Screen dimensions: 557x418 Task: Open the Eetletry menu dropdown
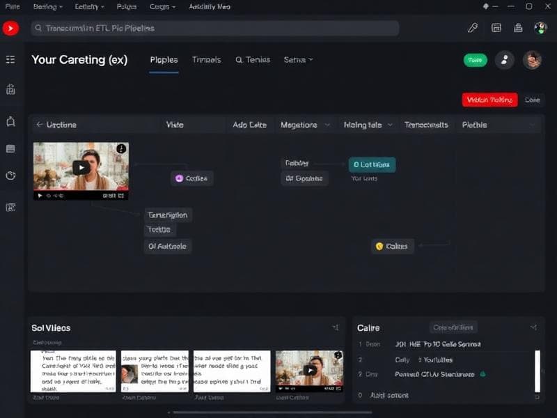pos(89,7)
